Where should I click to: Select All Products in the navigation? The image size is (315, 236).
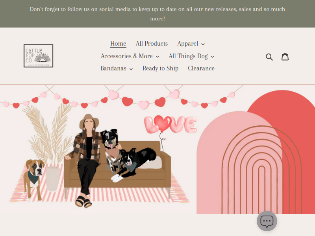tap(152, 44)
